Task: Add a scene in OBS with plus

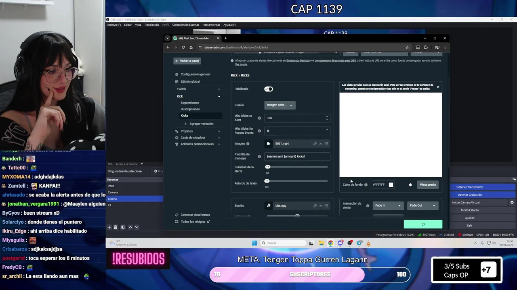Action: click(x=109, y=227)
